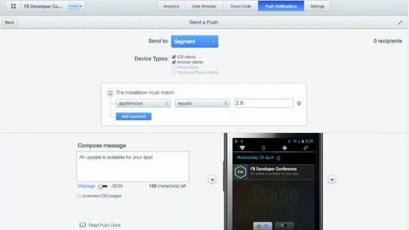Click the book icon beside Read Push Docs

tap(82, 225)
